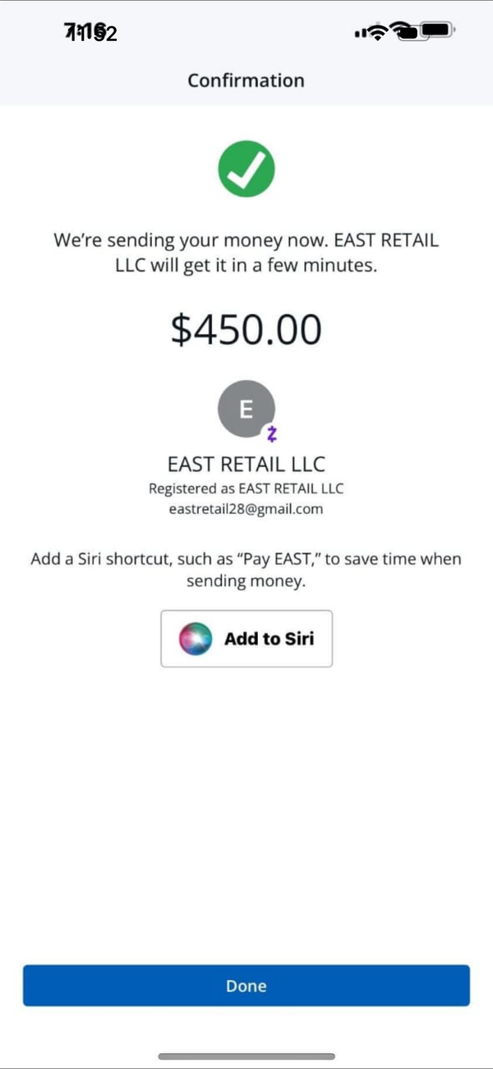Tap the EAST RETAIL LLC recipient name
Screen dimensions: 493x1069
[246, 464]
